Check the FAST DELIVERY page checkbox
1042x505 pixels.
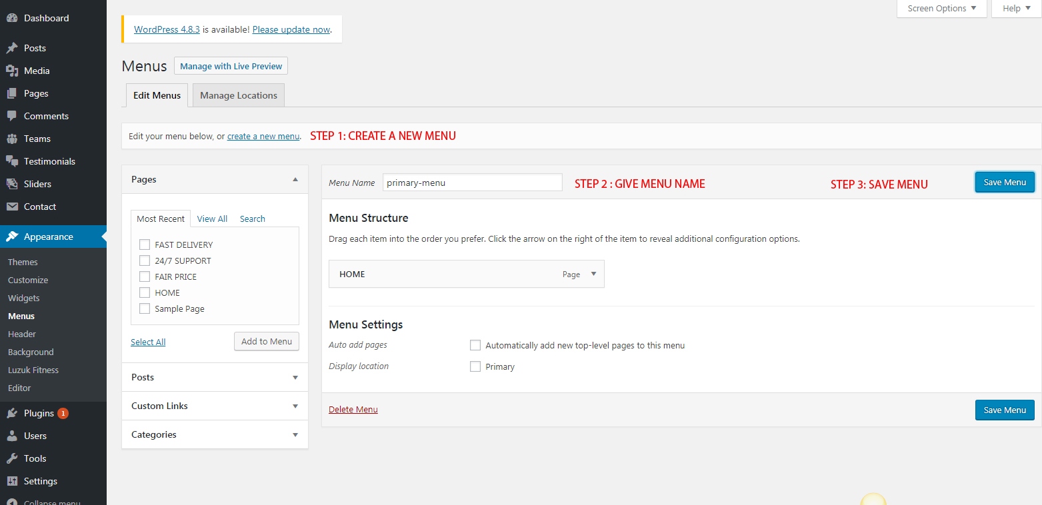[x=145, y=245]
